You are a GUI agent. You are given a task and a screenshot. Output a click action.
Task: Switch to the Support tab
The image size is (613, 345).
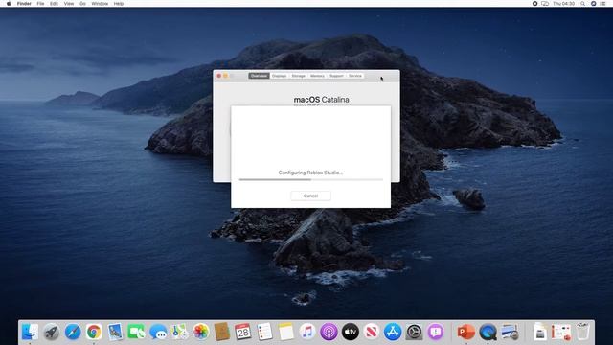pyautogui.click(x=336, y=76)
